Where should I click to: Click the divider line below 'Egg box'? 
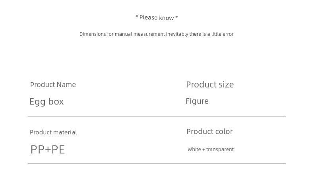[157, 117]
